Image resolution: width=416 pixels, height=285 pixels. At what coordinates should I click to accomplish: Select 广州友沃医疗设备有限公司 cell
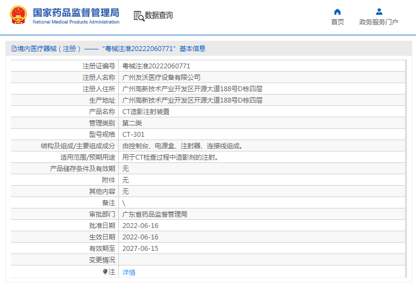tap(161, 77)
